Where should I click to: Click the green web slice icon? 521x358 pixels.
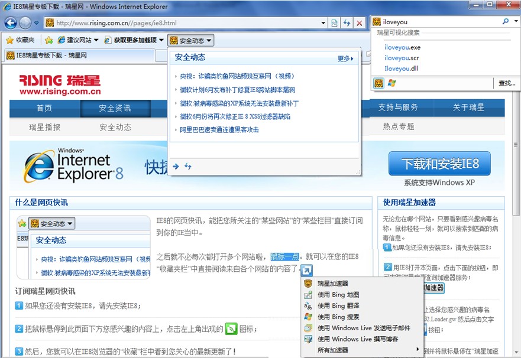coord(231,328)
